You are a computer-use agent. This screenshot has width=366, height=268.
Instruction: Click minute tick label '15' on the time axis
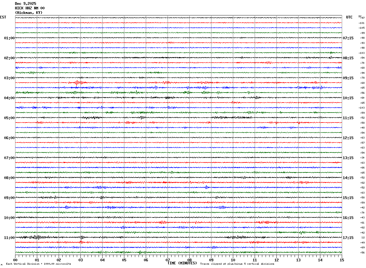pos(342,260)
